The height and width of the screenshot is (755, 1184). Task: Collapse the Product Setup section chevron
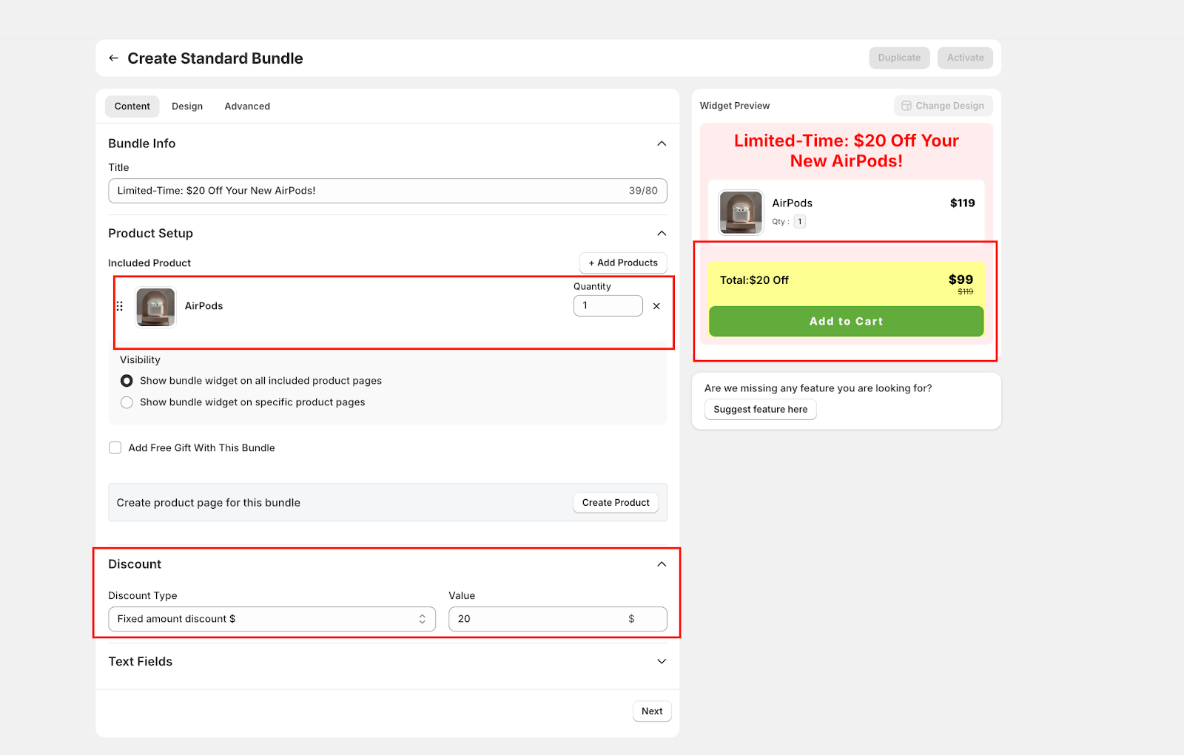[x=662, y=234]
